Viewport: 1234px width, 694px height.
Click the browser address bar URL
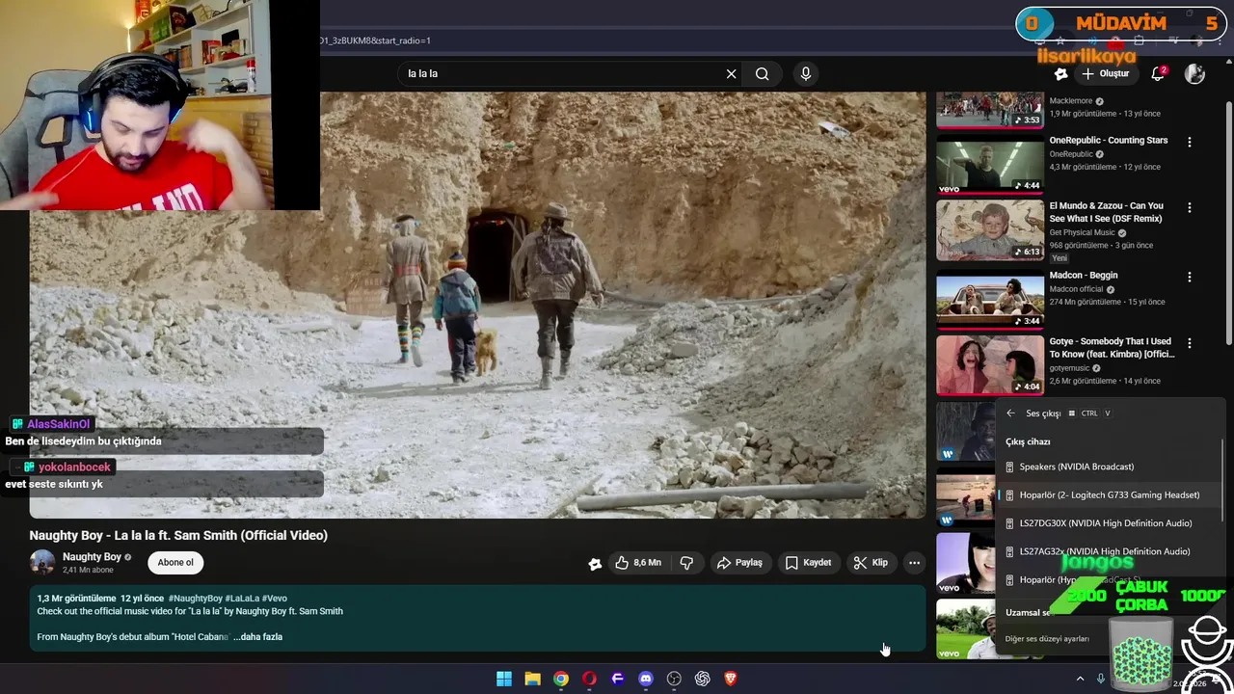(376, 40)
